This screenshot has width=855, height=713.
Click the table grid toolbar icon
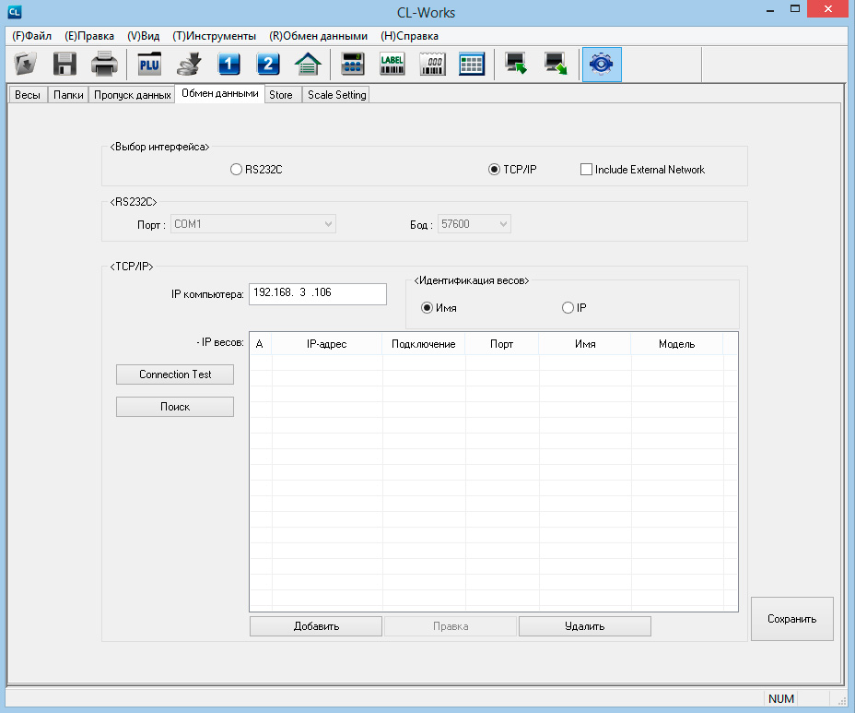pyautogui.click(x=472, y=65)
